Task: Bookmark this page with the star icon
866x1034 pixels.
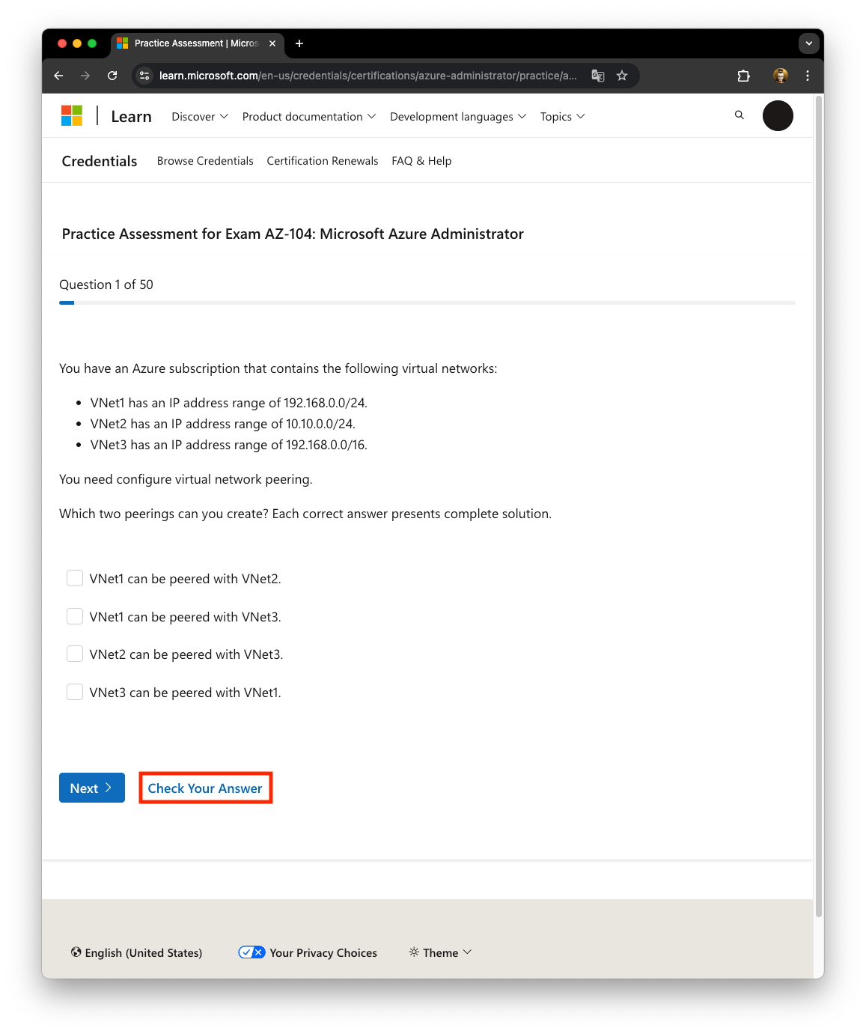Action: tap(622, 76)
